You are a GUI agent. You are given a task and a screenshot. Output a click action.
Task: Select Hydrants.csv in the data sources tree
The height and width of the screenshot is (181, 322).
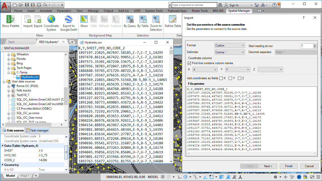(x=30, y=77)
